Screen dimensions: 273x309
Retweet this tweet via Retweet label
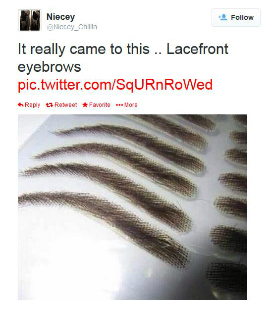(x=65, y=105)
